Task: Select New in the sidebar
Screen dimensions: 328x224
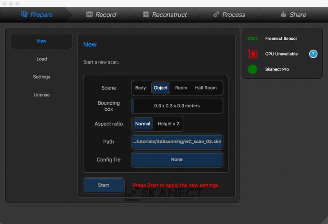Action: point(42,41)
